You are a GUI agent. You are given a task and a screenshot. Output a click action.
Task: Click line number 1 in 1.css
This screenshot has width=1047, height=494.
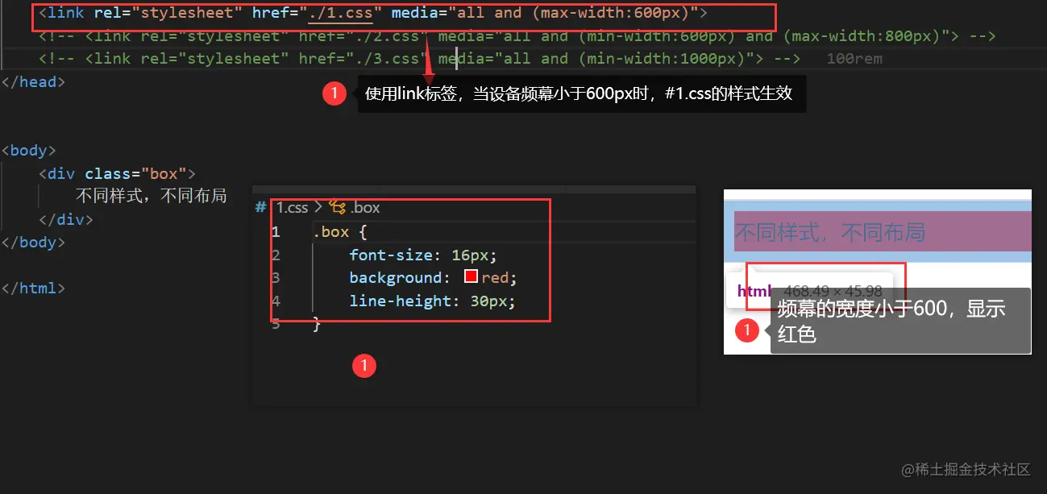pyautogui.click(x=276, y=232)
